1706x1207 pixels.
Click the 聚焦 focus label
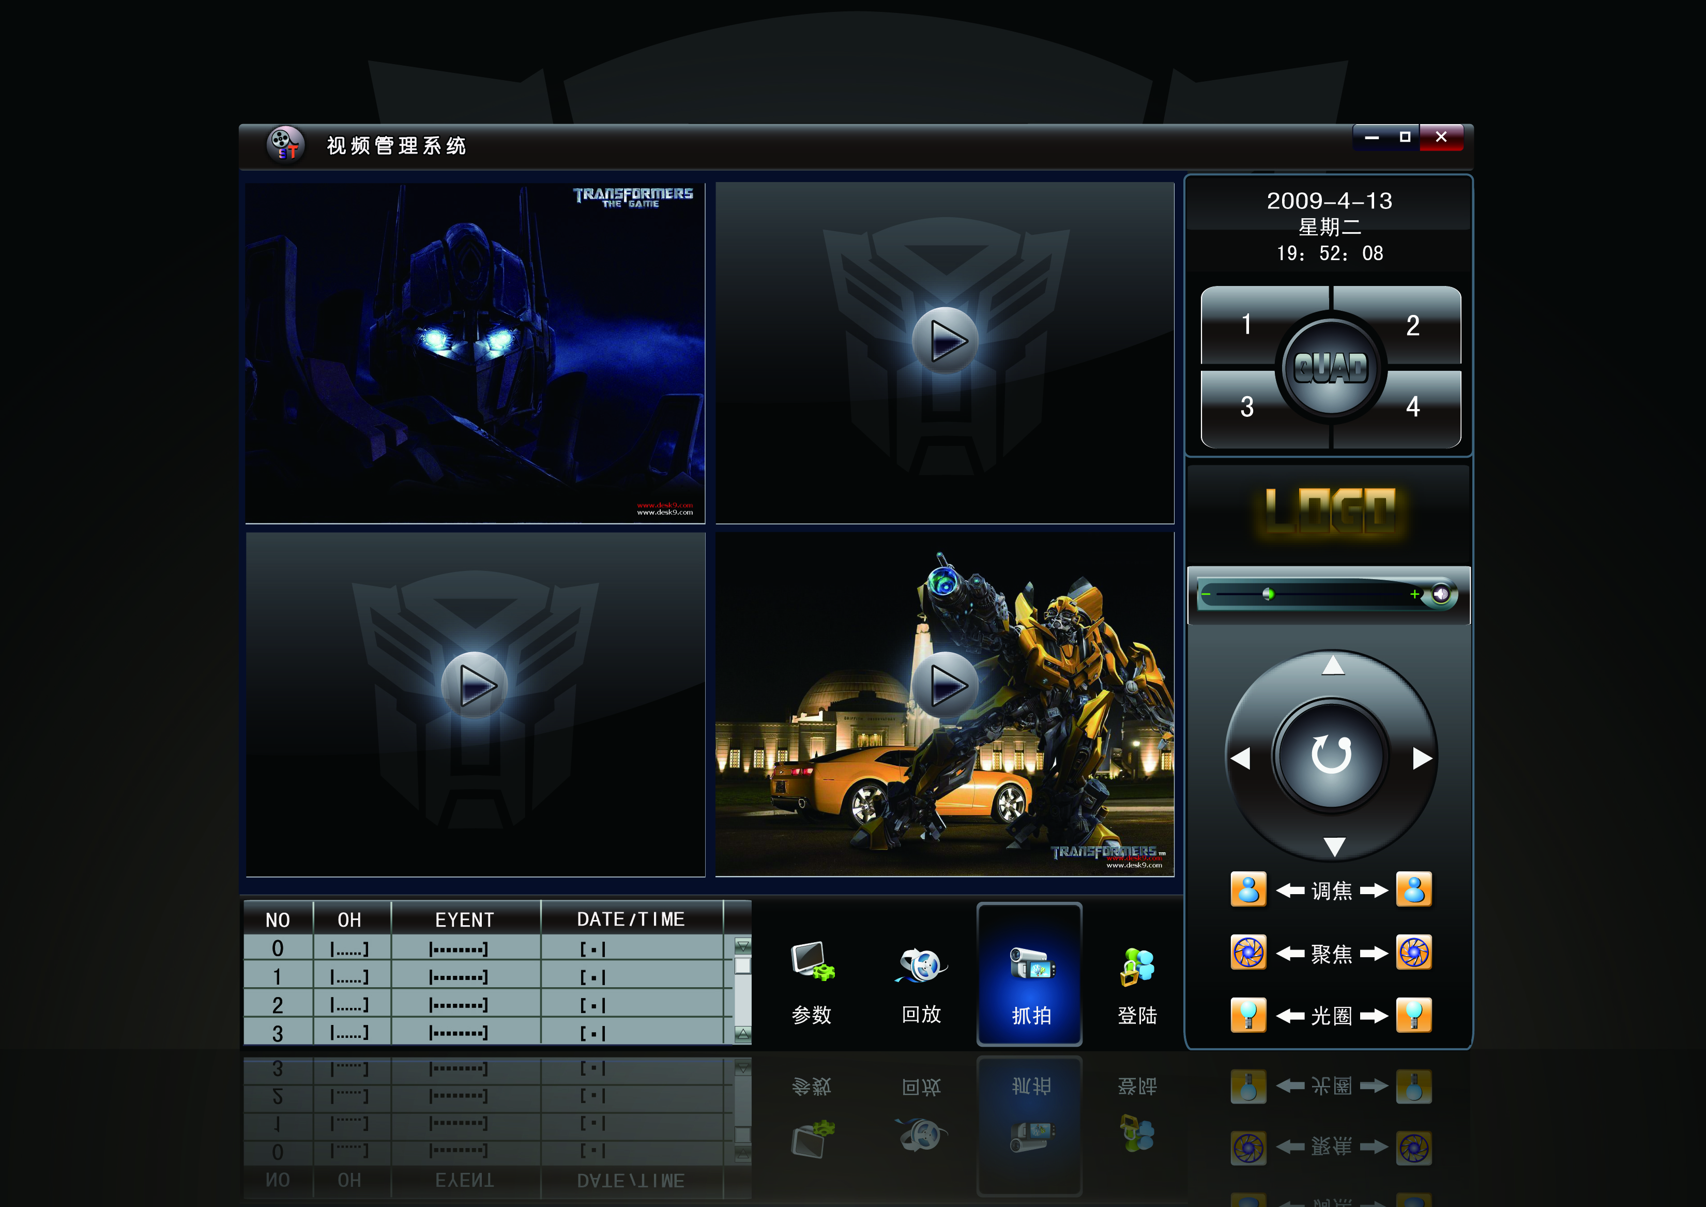coord(1332,954)
